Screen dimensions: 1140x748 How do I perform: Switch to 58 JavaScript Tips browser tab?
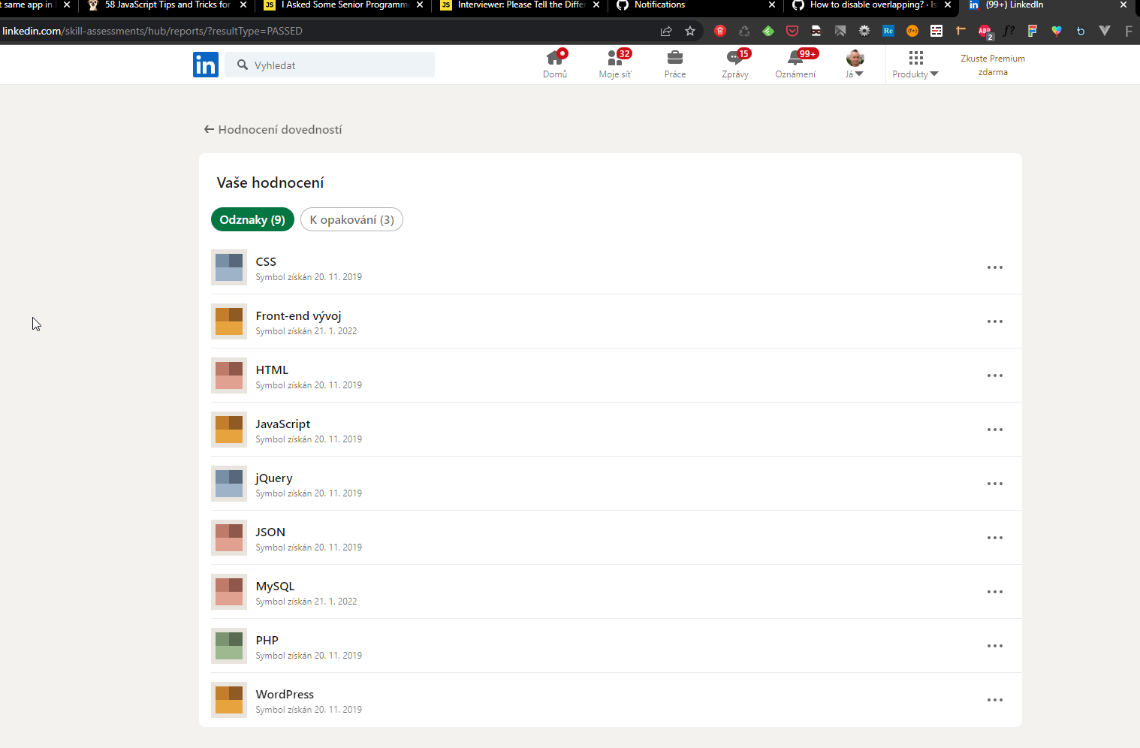coord(167,5)
